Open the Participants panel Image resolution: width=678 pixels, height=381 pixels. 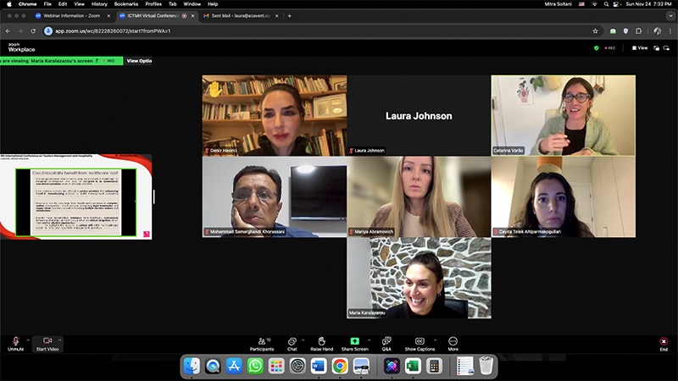pos(262,340)
